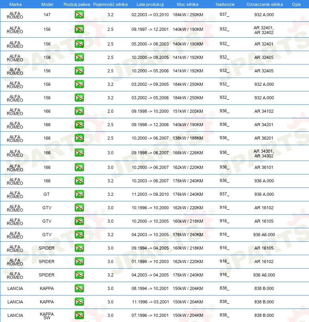Click the Lata produkcji column header
309x322 pixels.
click(x=150, y=4)
